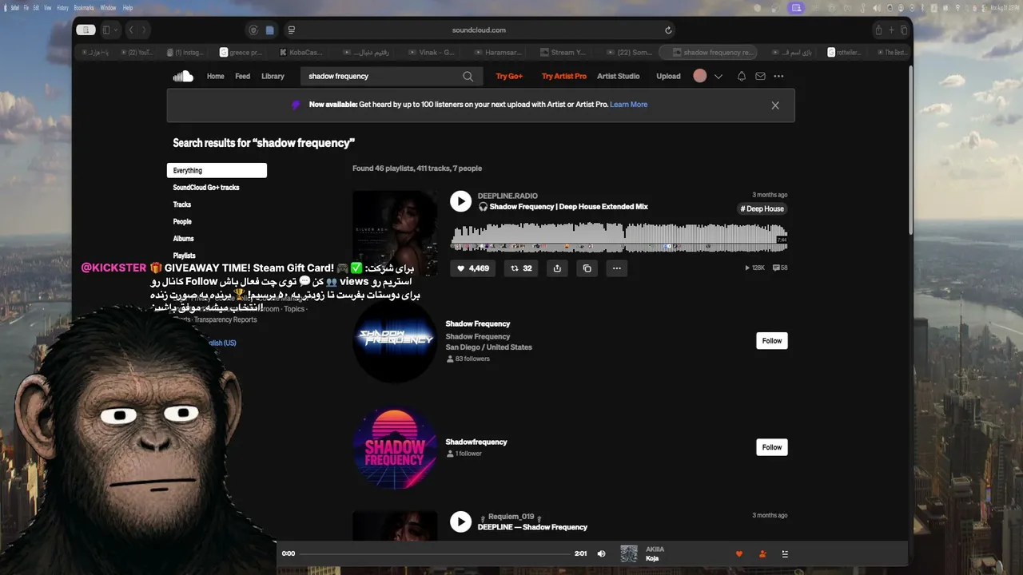Click the Safari Share icon
Image resolution: width=1023 pixels, height=575 pixels.
coord(878,30)
